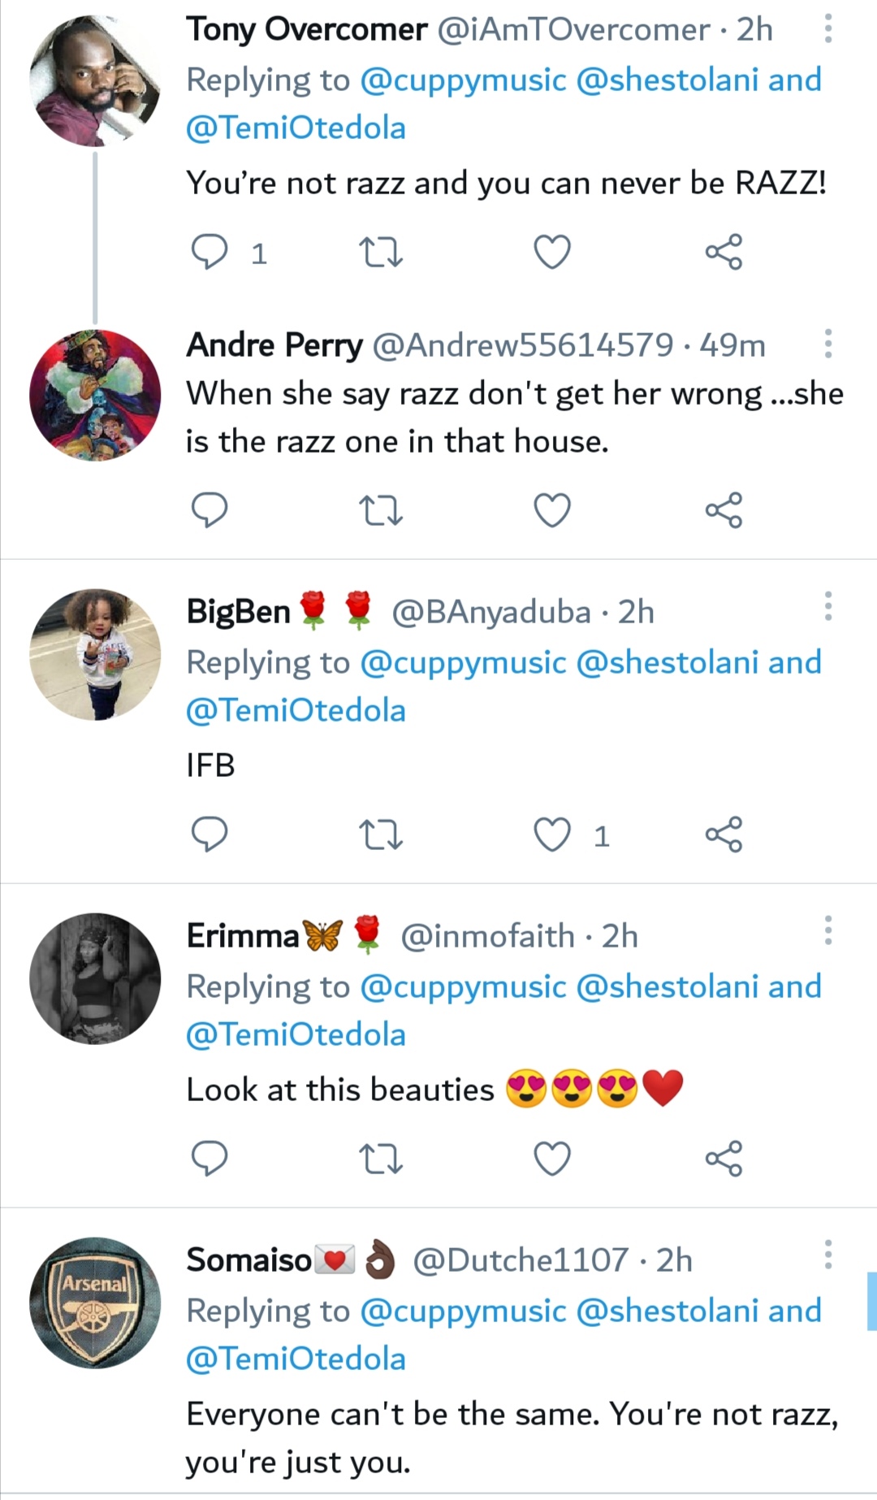Open replies on Tony Overcomer's tweet

click(x=210, y=252)
